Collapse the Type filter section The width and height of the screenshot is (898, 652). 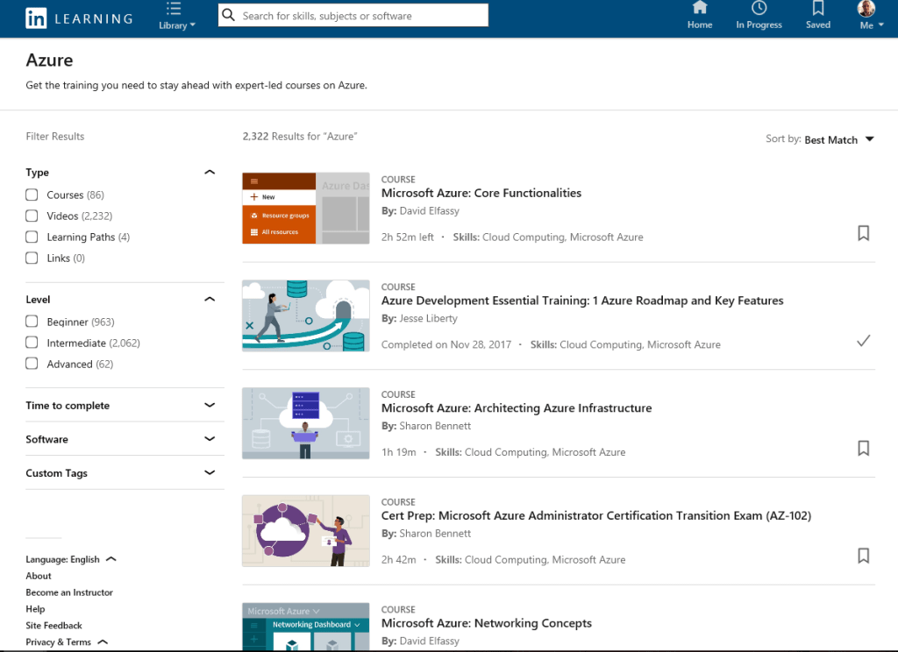pyautogui.click(x=210, y=173)
